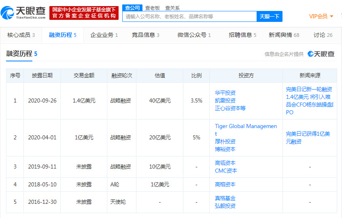
Task: Open the 讨论 26 tab
Action: (x=323, y=35)
